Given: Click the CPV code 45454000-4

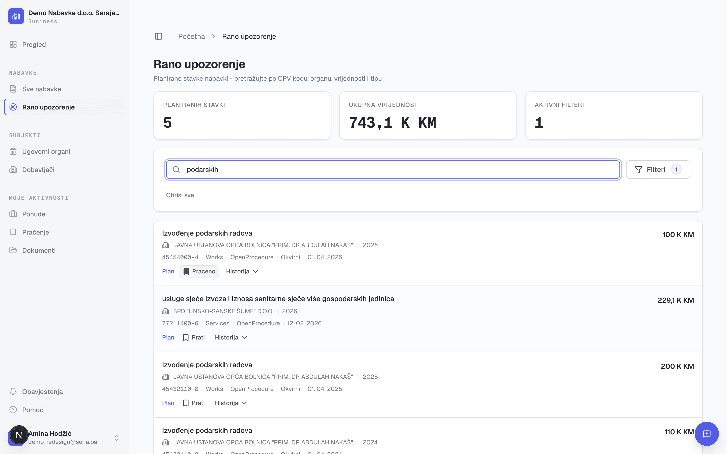Looking at the screenshot, I should pos(180,257).
